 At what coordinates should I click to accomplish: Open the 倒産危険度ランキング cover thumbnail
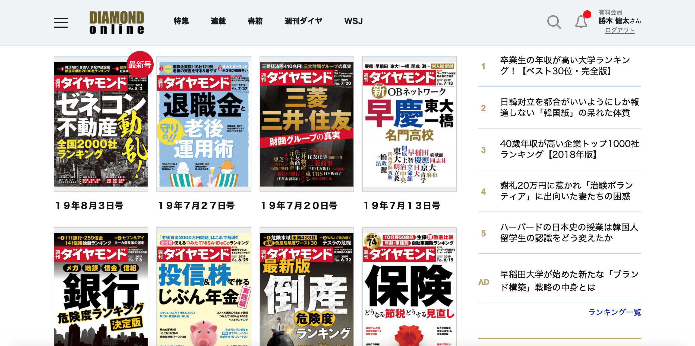pos(307,287)
